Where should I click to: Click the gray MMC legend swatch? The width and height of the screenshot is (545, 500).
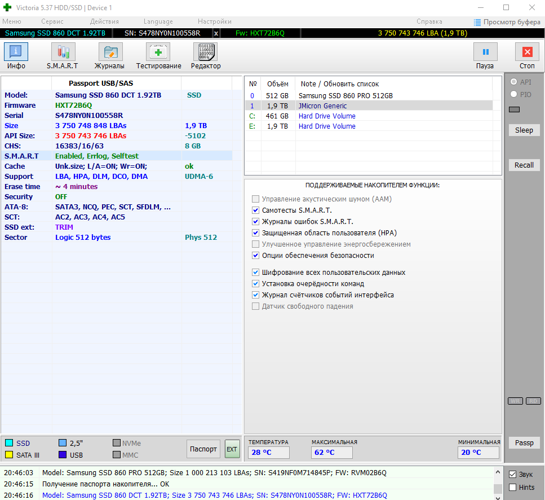pyautogui.click(x=117, y=455)
